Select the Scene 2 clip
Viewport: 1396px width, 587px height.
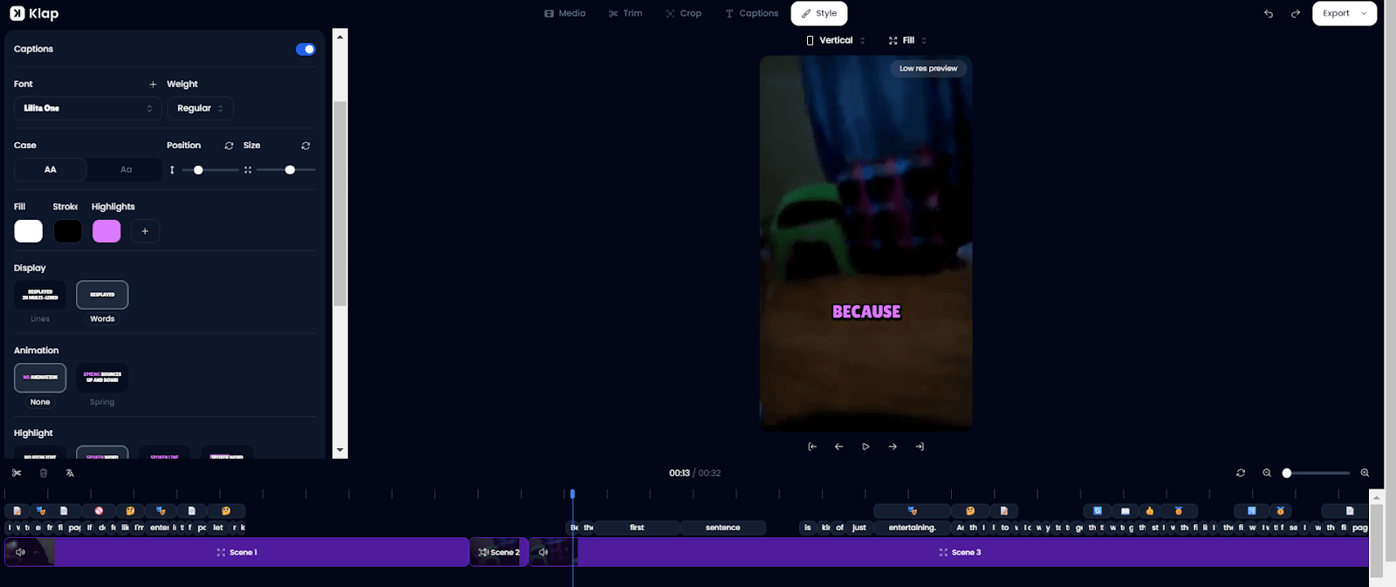499,552
